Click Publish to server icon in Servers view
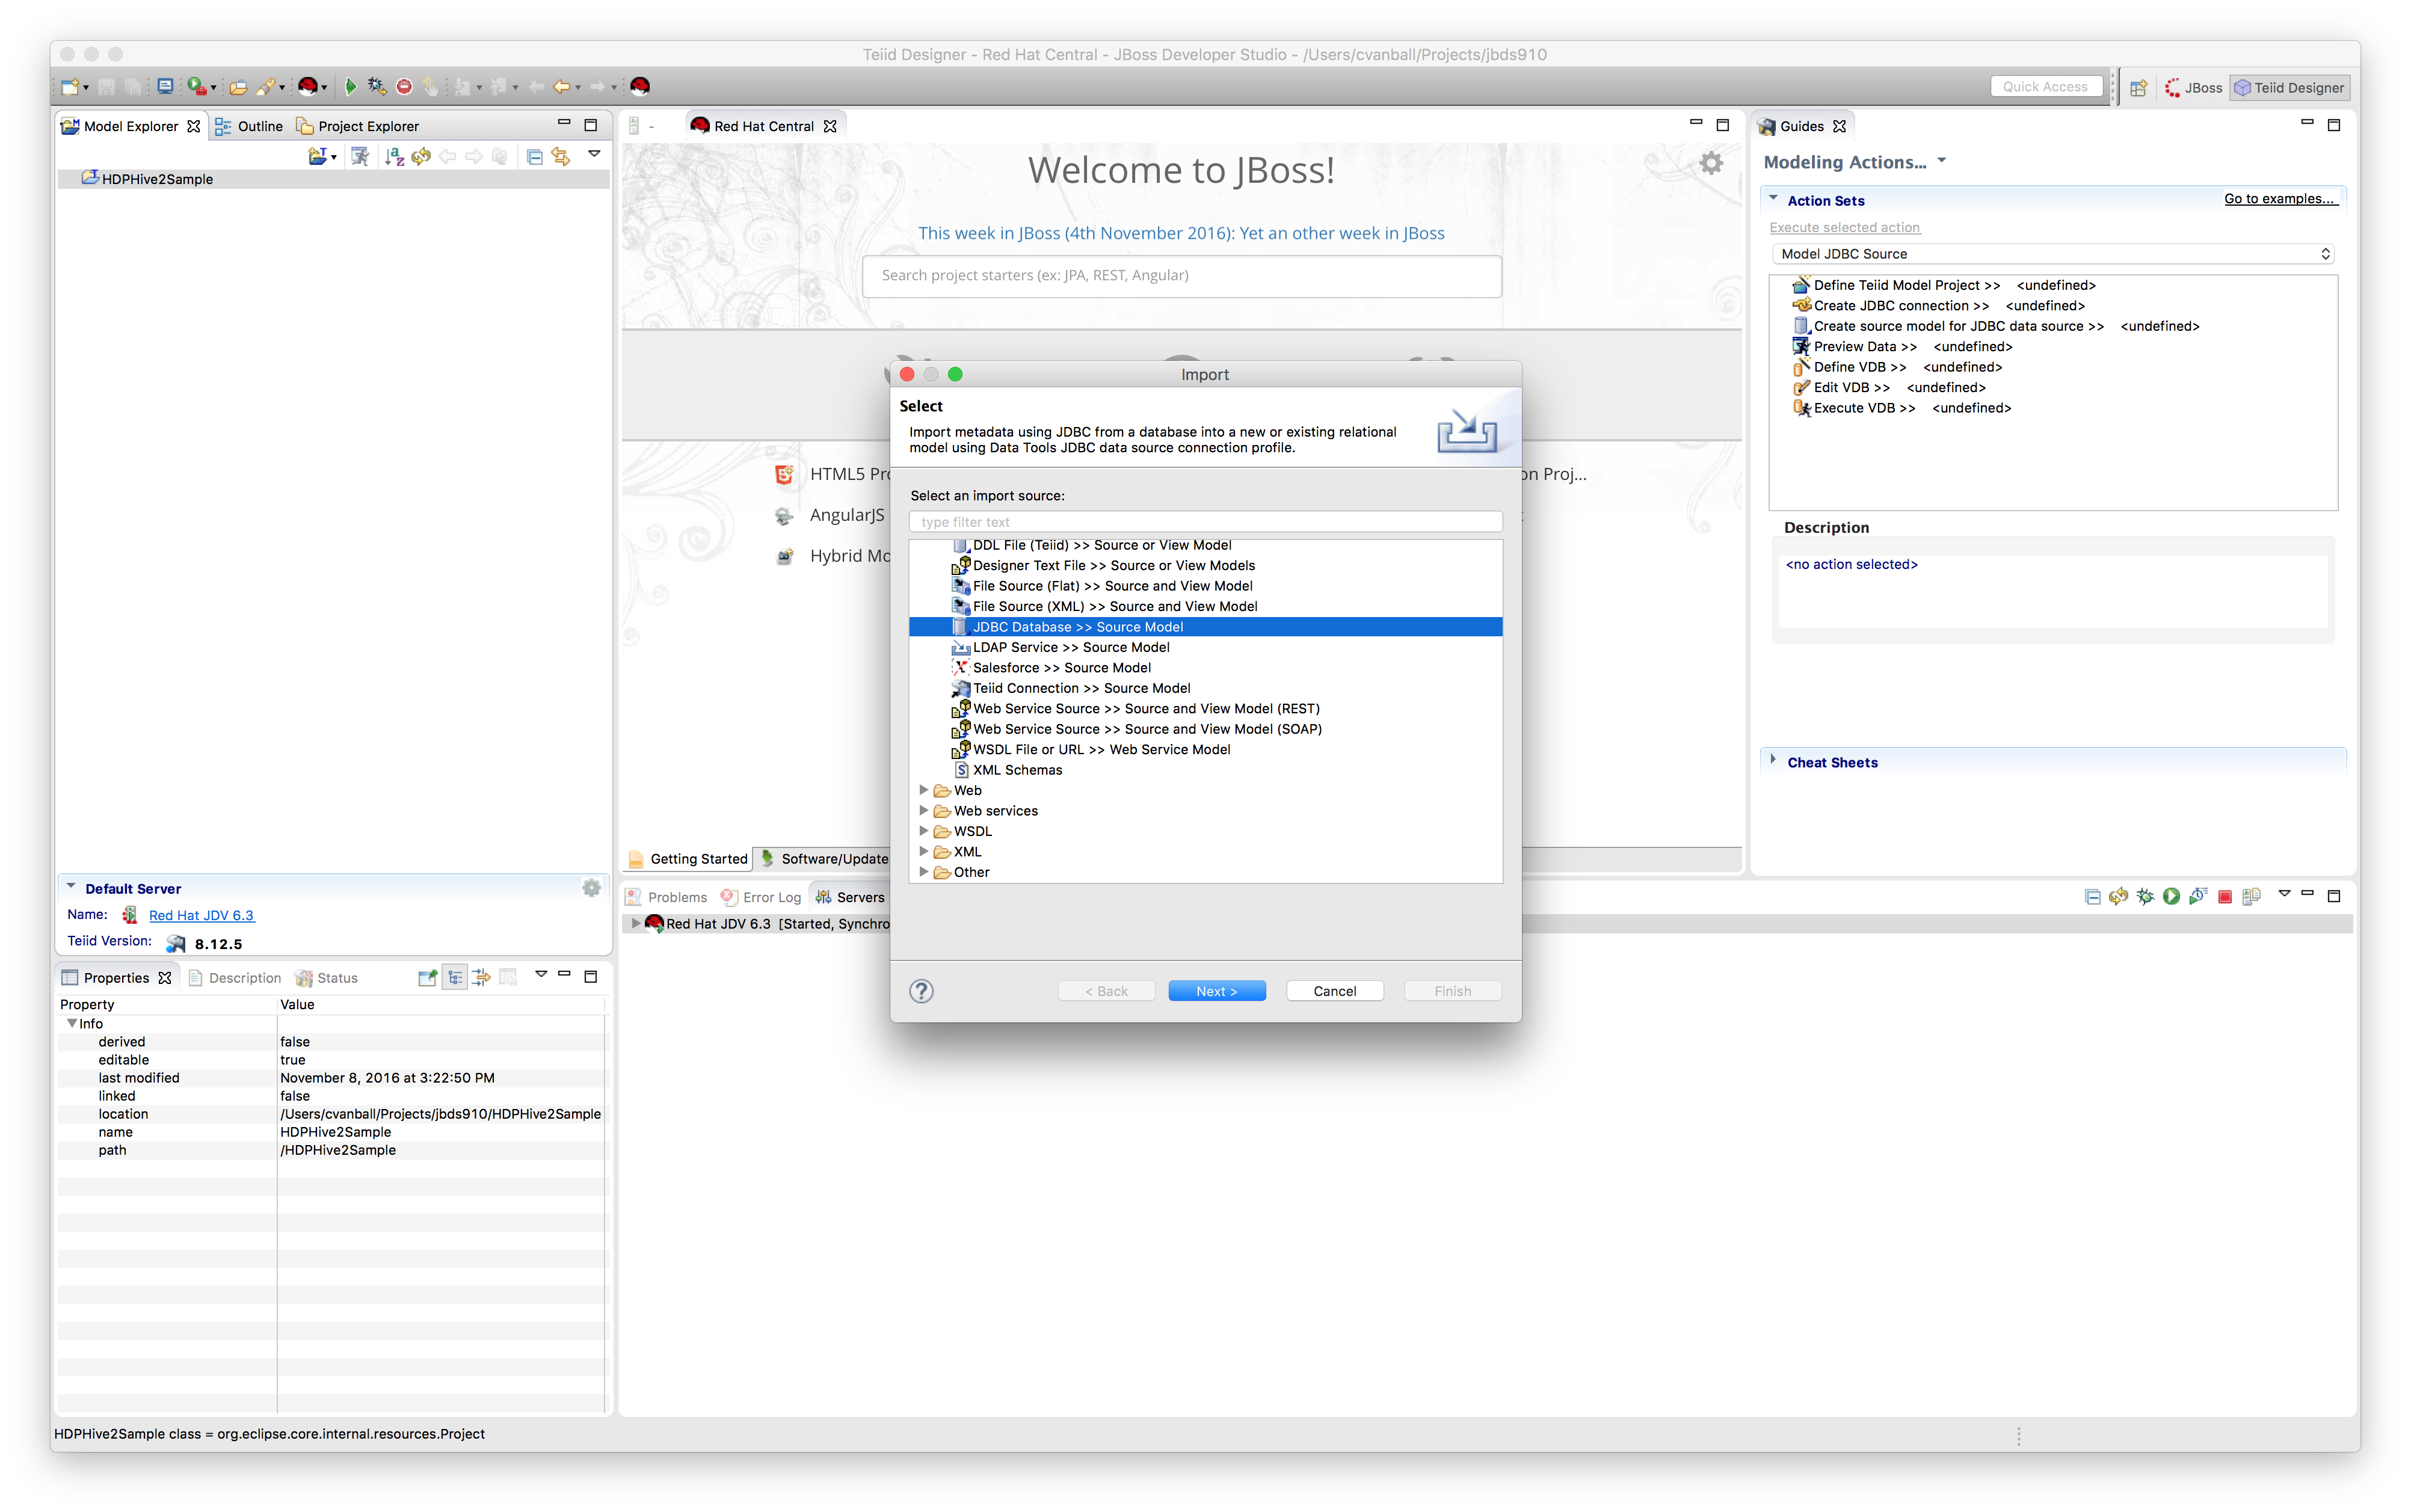 2251,896
